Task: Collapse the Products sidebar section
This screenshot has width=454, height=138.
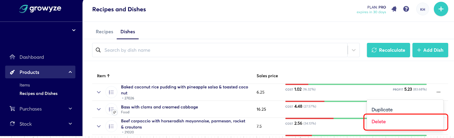Action: pos(70,72)
